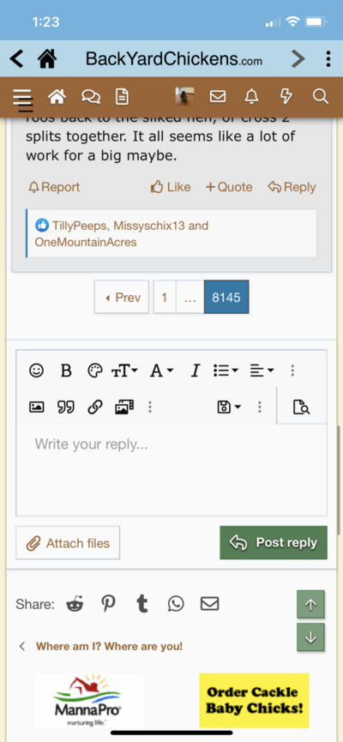343x742 pixels.
Task: Toggle bold text formatting
Action: 66,371
